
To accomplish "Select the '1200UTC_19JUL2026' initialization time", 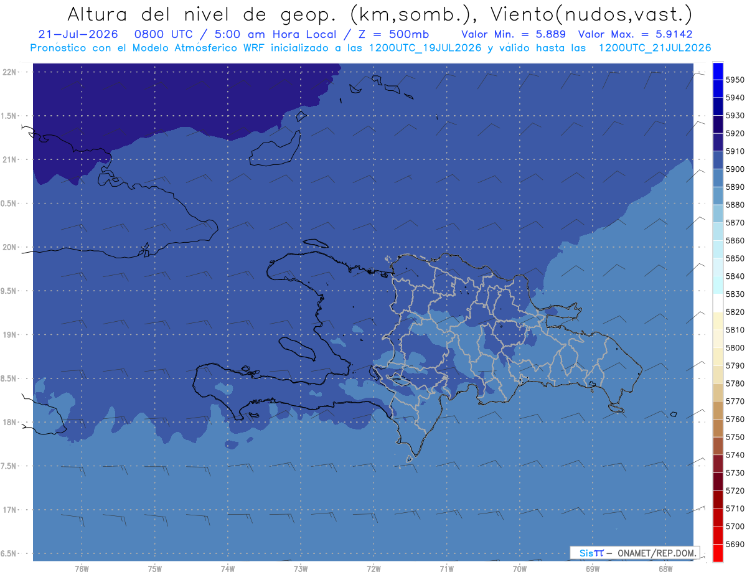I will coord(425,48).
